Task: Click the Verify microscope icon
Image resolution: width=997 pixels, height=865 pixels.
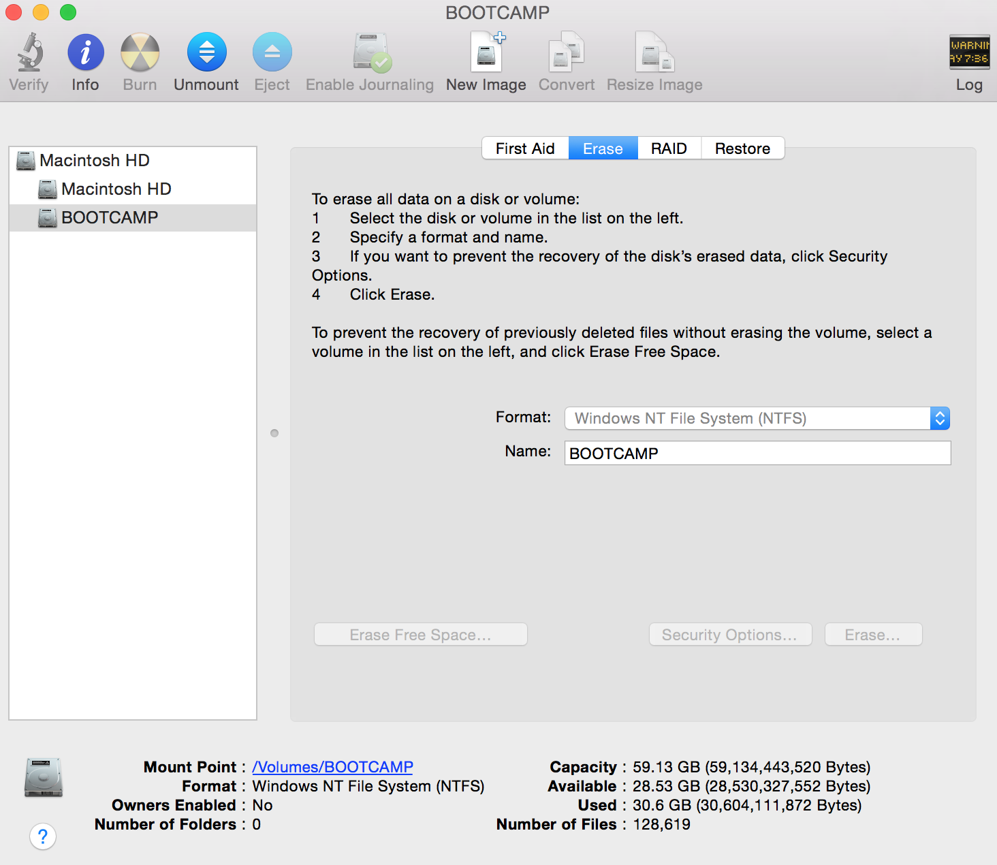Action: [x=29, y=52]
